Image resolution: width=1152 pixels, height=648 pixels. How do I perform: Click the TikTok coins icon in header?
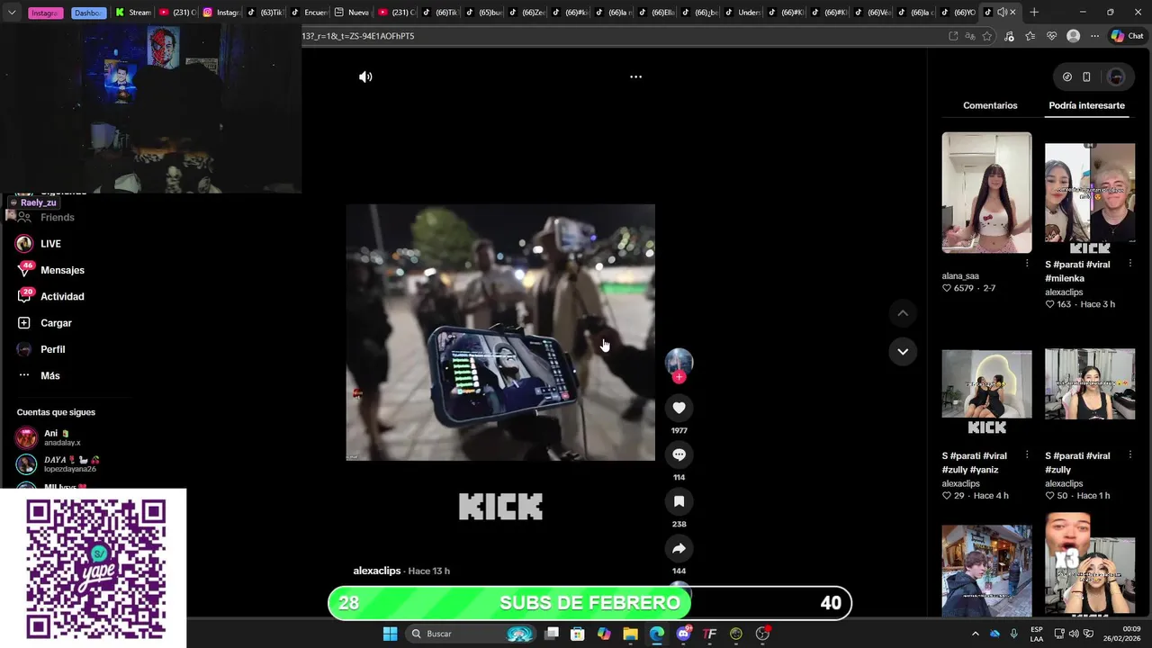tap(1067, 76)
